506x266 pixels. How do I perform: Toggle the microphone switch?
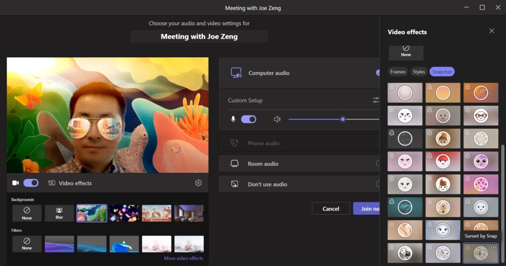click(249, 119)
